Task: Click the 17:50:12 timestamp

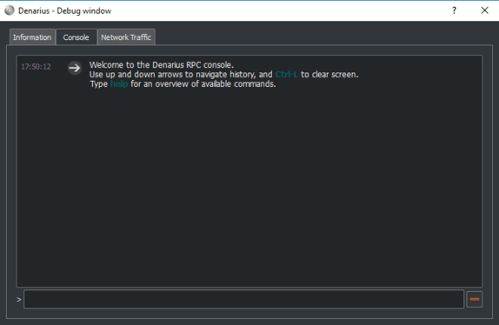Action: point(36,67)
